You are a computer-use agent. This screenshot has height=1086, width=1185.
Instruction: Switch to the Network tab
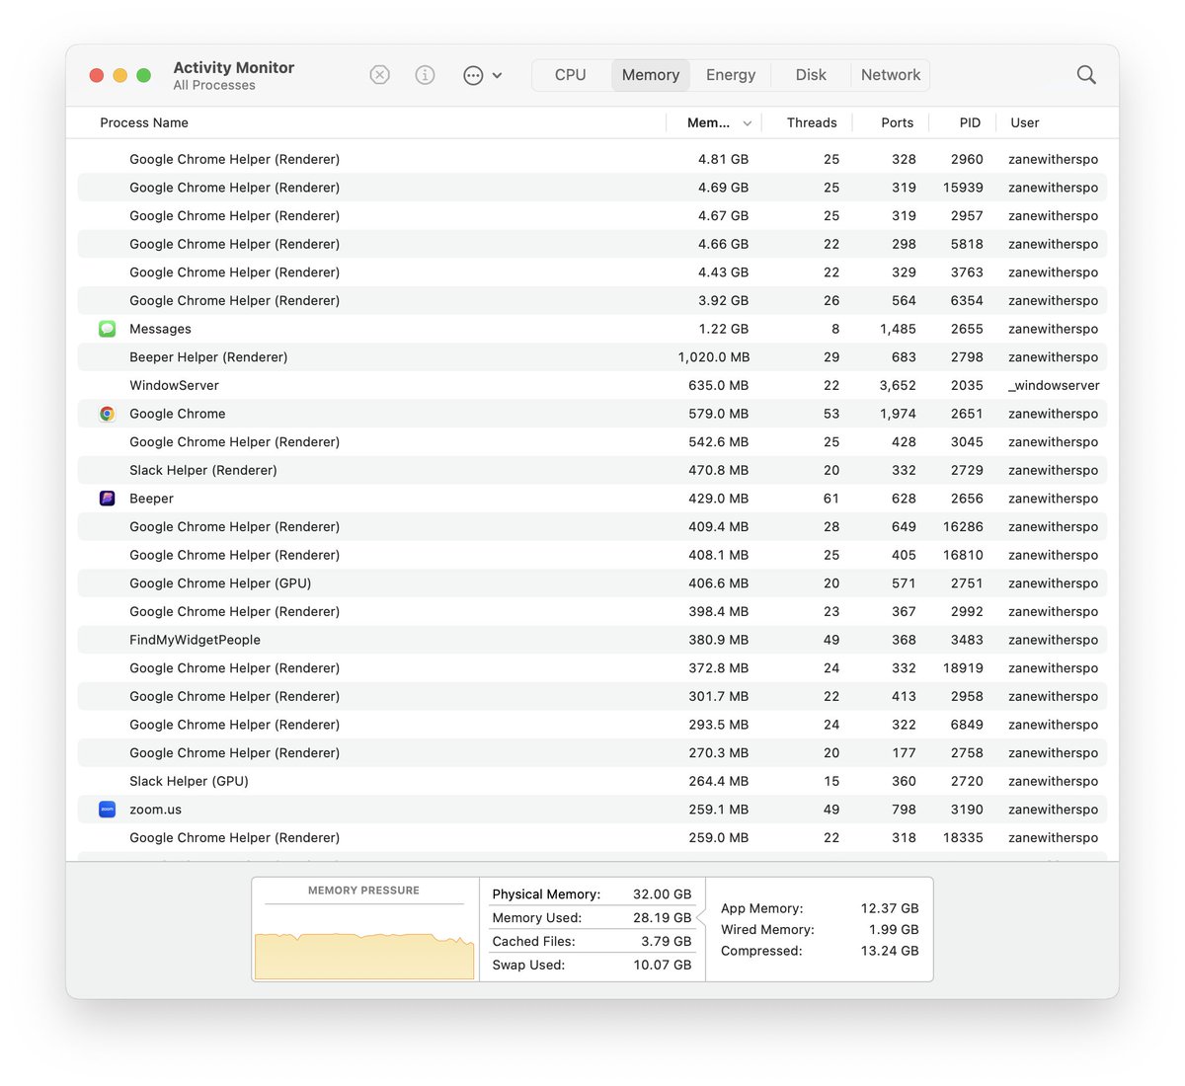coord(891,75)
